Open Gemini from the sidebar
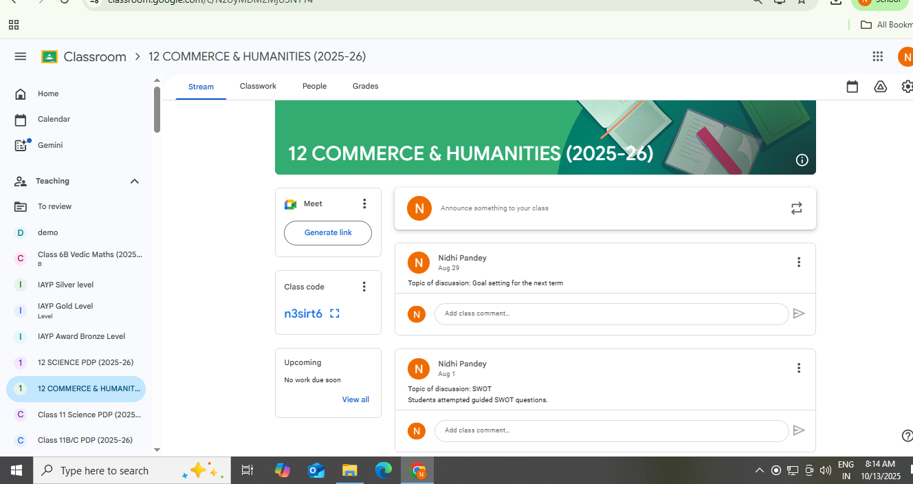The image size is (913, 484). pyautogui.click(x=50, y=145)
